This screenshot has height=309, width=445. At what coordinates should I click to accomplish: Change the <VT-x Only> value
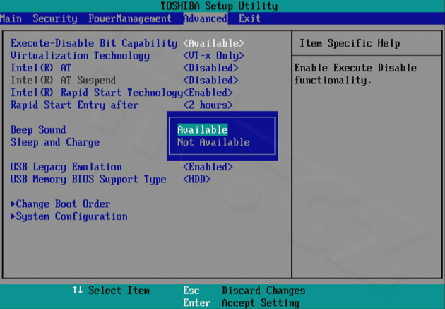click(213, 56)
